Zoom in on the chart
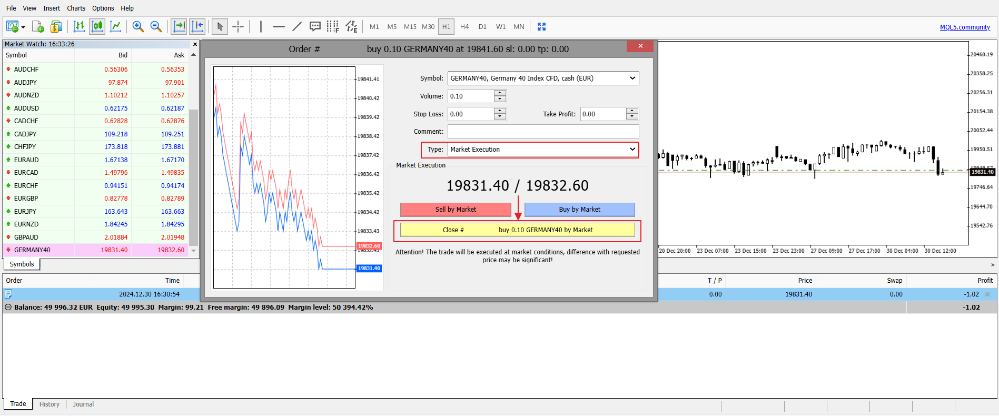Image resolution: width=999 pixels, height=416 pixels. [138, 26]
